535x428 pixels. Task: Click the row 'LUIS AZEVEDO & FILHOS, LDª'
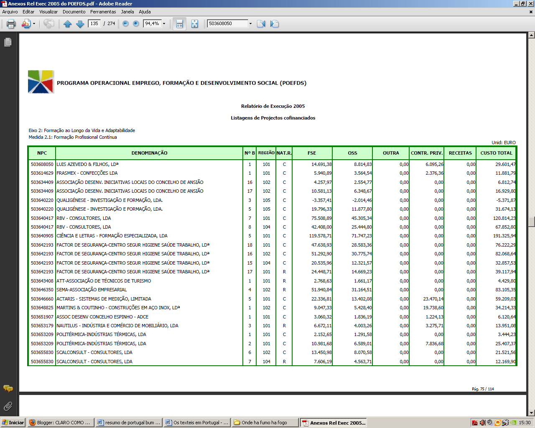tap(273, 164)
